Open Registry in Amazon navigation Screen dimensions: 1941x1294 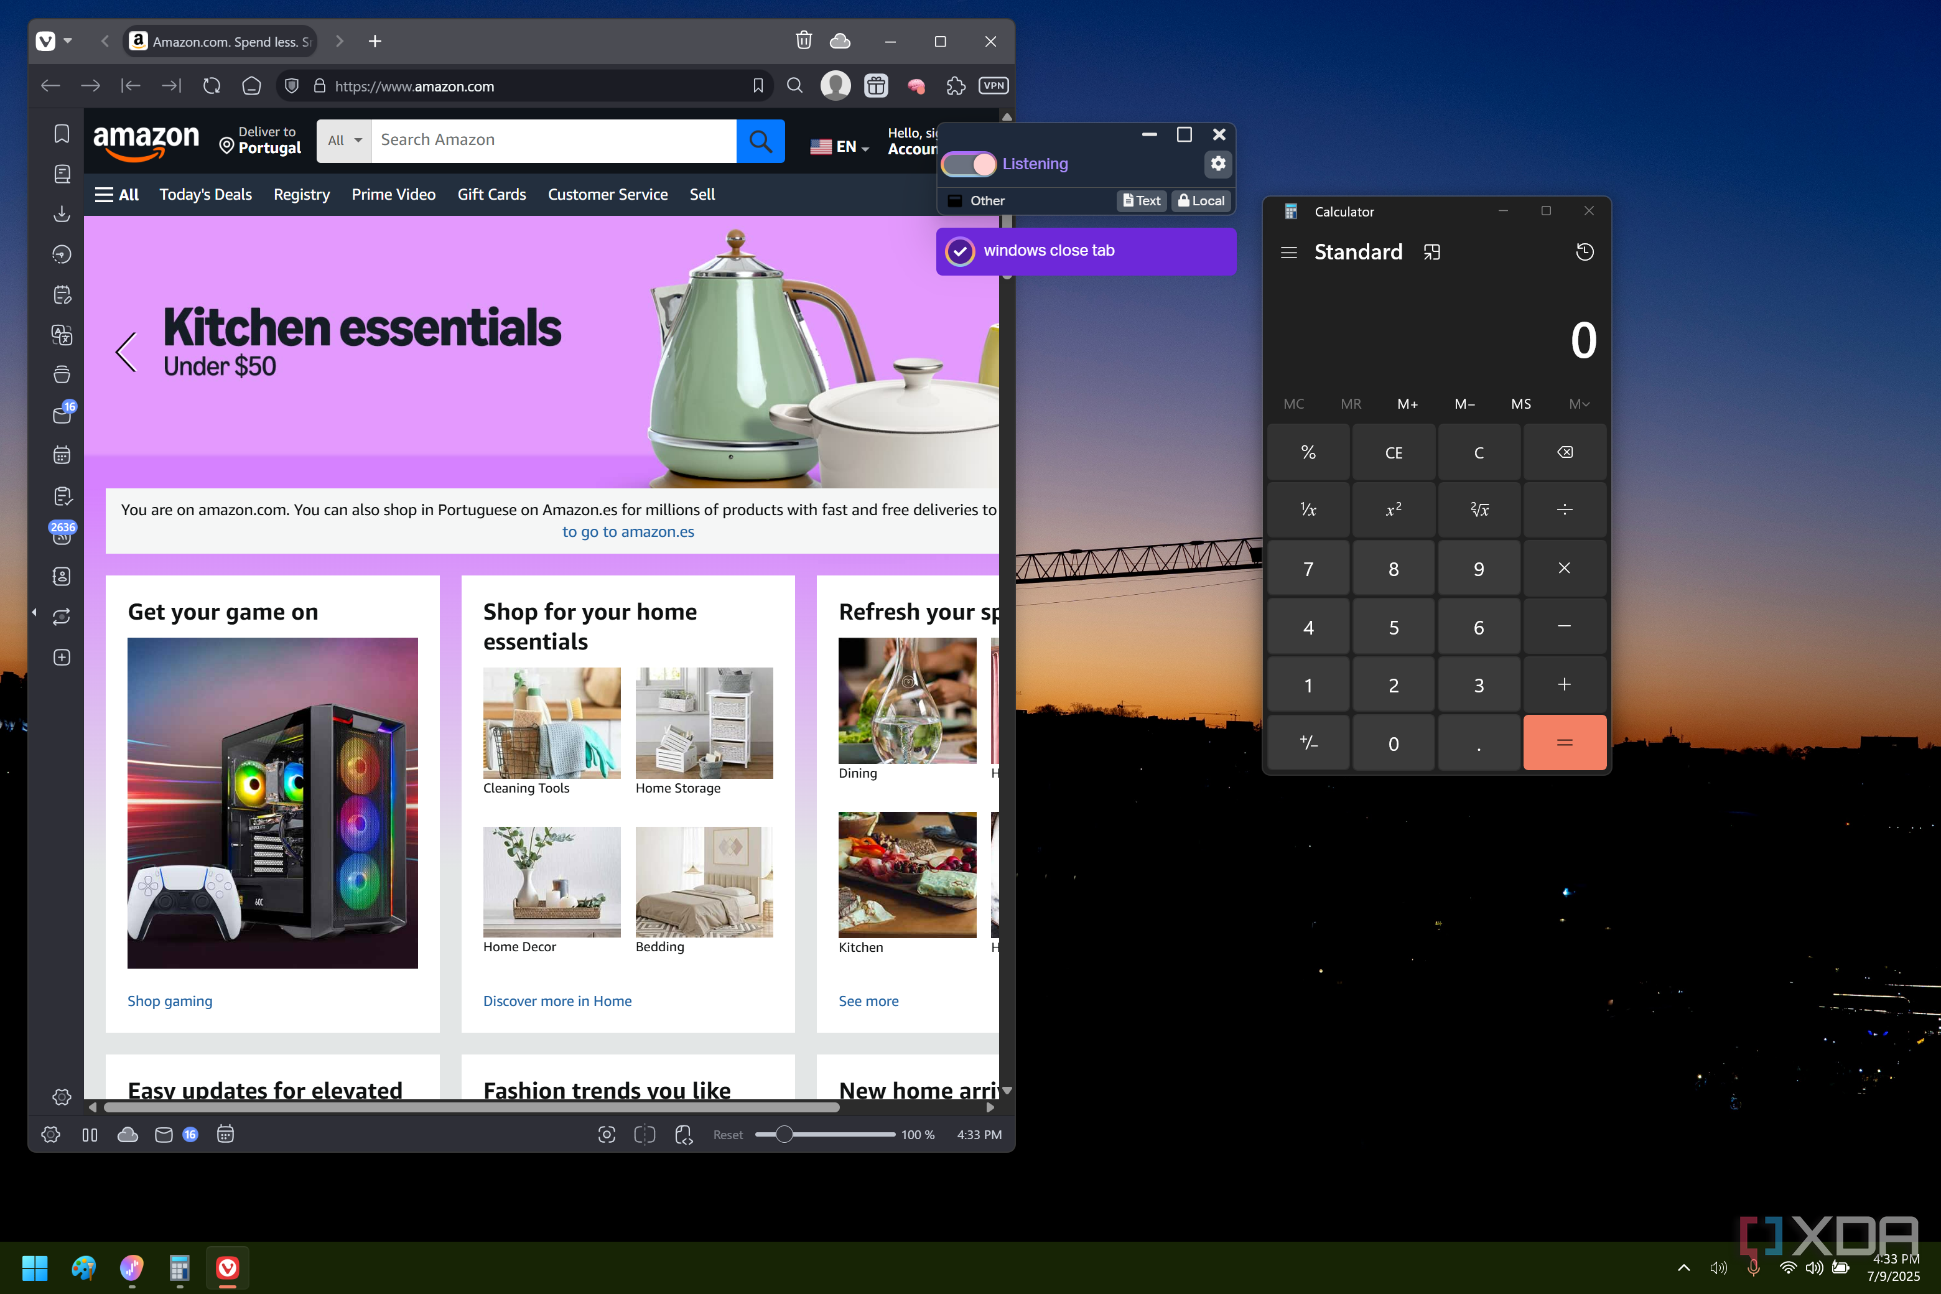click(302, 195)
